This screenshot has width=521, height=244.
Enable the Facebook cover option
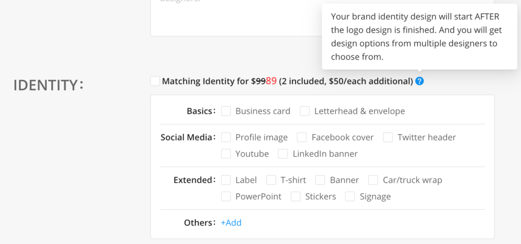click(302, 137)
